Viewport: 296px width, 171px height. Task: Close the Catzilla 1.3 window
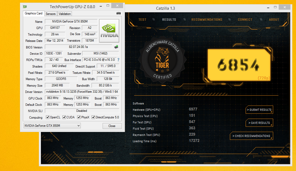(x=285, y=7)
